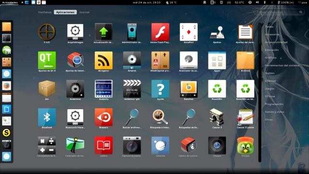Open the Caesar 3 Leeme notepad icon
Viewport: 309px width, 174px height.
coord(245,117)
